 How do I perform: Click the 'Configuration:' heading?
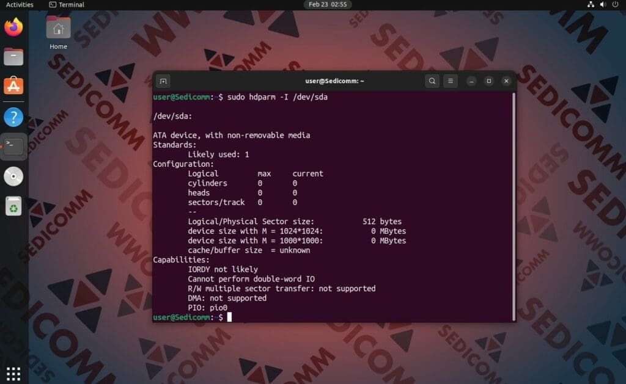click(183, 164)
